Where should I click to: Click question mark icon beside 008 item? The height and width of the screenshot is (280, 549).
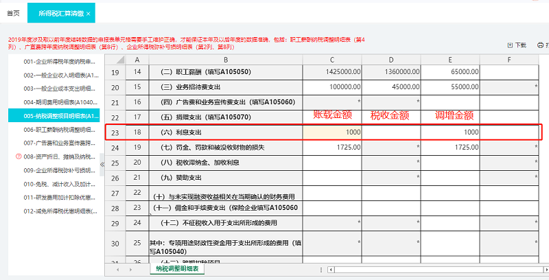pos(19,156)
